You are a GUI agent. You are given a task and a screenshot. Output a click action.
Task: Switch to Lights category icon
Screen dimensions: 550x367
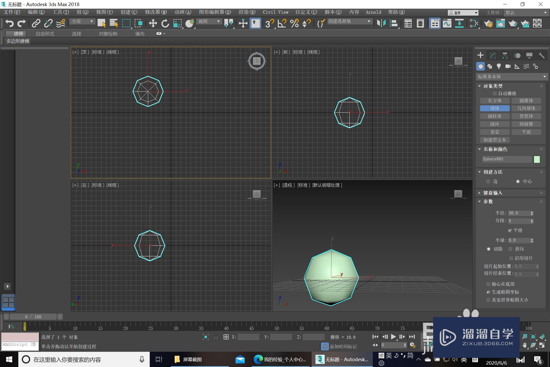pos(499,67)
